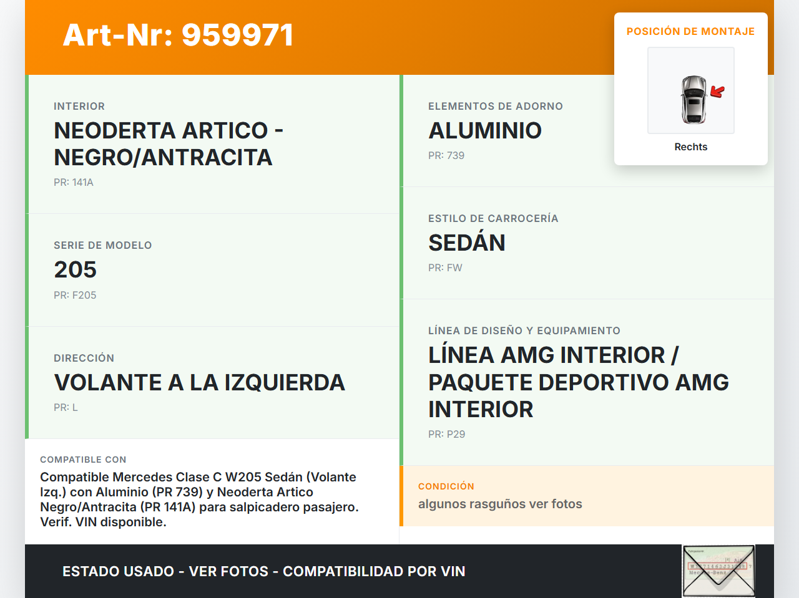Select the 205 model series value
The width and height of the screenshot is (799, 598).
click(76, 270)
